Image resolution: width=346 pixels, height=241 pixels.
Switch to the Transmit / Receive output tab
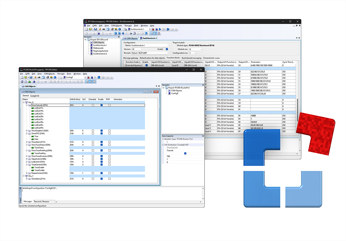pyautogui.click(x=41, y=202)
